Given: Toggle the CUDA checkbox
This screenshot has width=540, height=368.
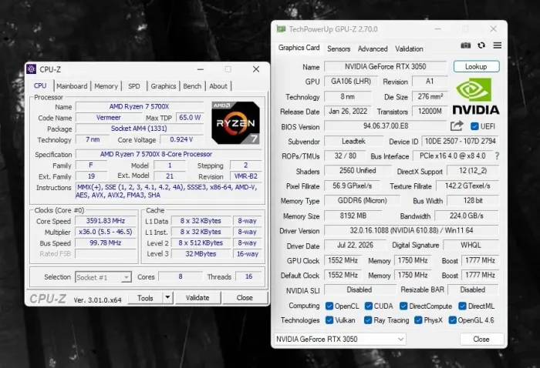Looking at the screenshot, I should click(x=369, y=306).
